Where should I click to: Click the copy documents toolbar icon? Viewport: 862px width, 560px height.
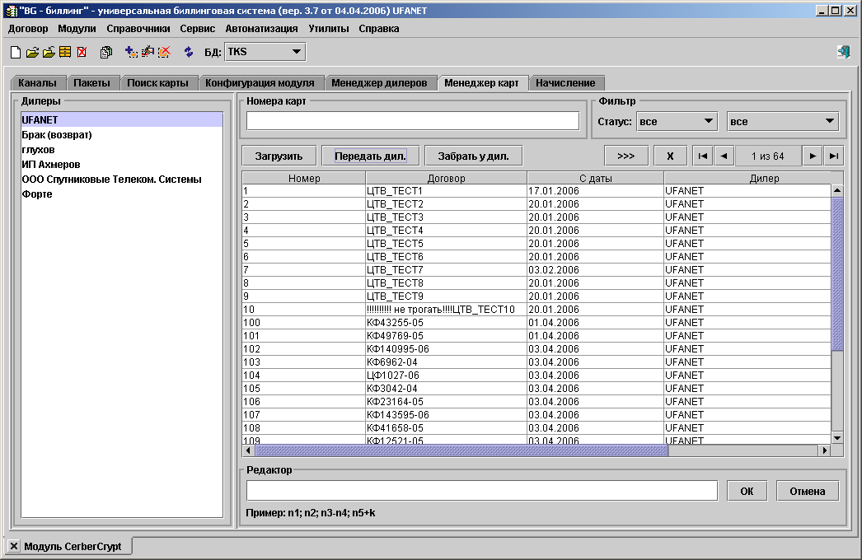point(106,52)
